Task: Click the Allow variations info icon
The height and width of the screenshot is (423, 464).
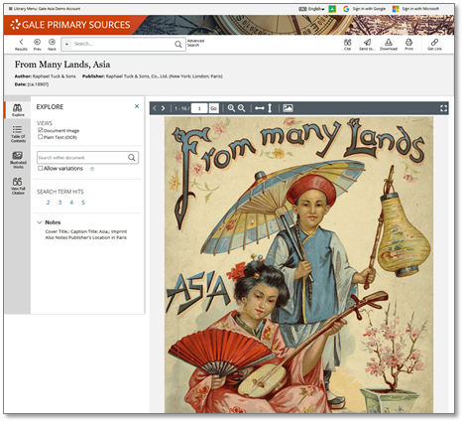Action: [x=92, y=169]
